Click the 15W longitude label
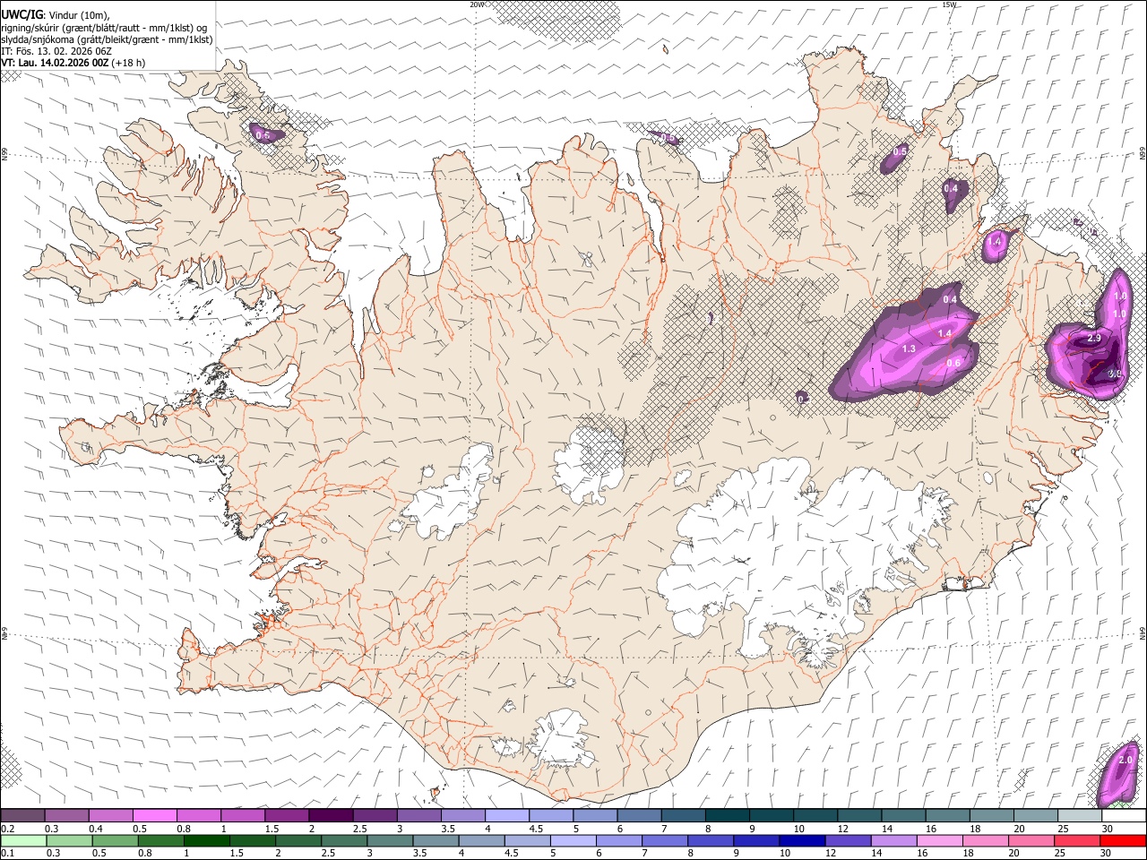Viewport: 1147px width, 860px height. pyautogui.click(x=949, y=4)
